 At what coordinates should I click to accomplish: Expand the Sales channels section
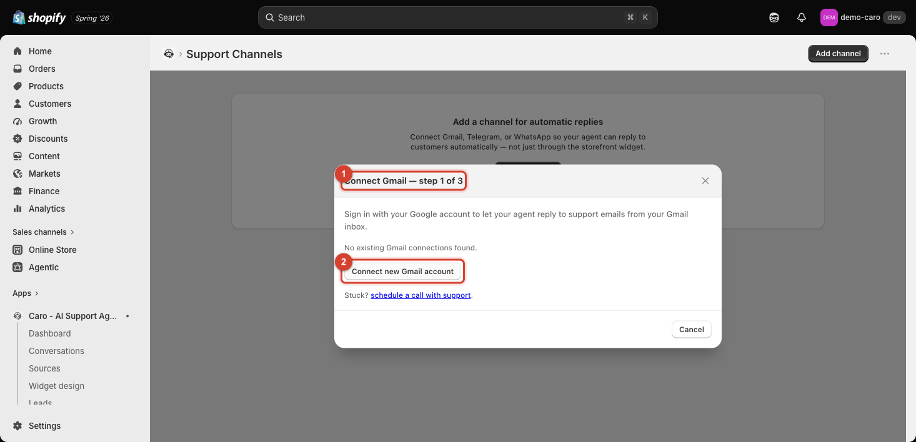(x=44, y=232)
